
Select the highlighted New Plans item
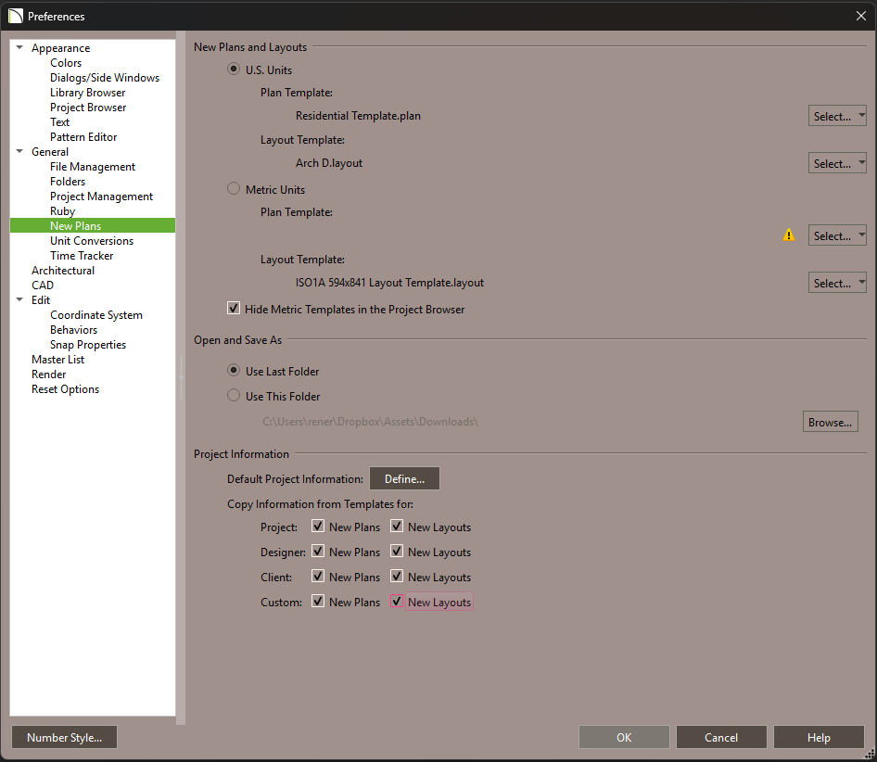coord(93,225)
